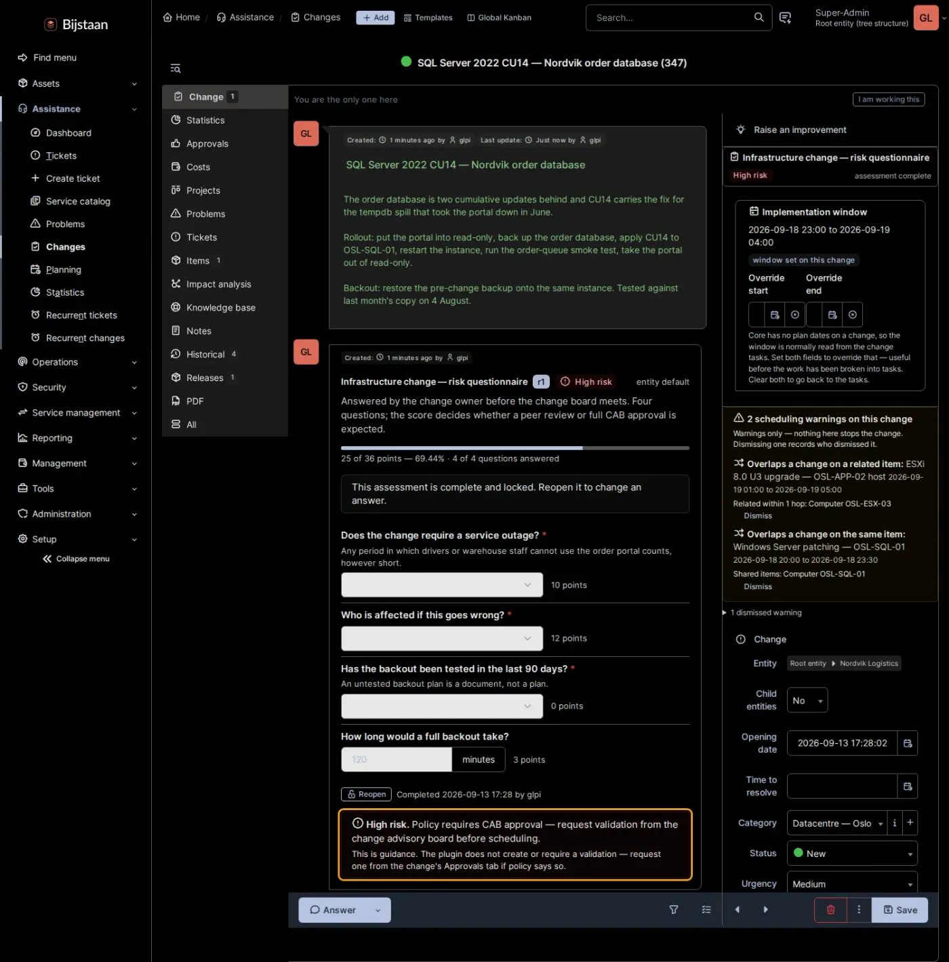Click 'I am working this' button
Screen dimensions: 949x962
click(889, 99)
